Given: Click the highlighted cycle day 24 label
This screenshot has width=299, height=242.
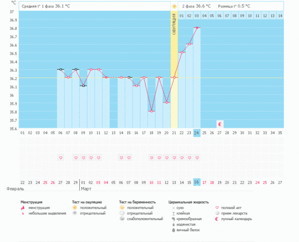Looking at the screenshot, I should [197, 133].
